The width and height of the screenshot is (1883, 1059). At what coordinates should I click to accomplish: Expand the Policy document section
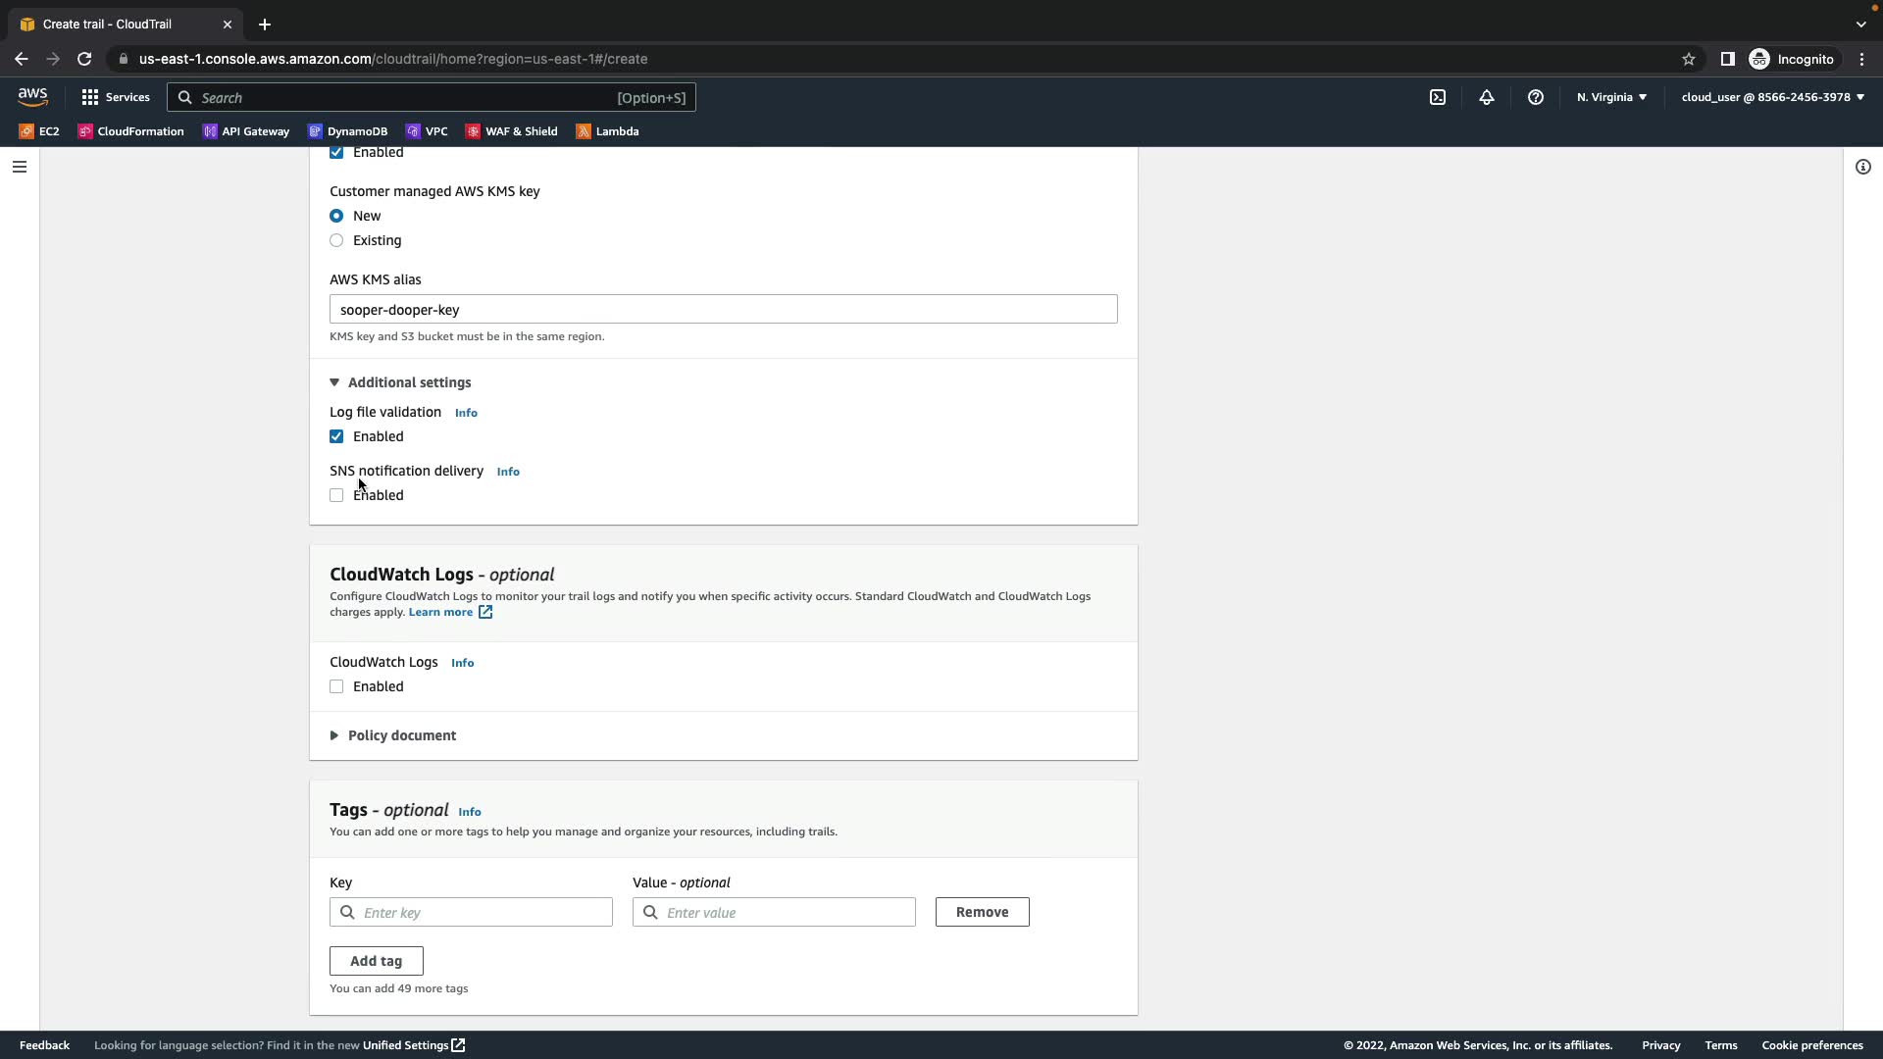point(392,735)
